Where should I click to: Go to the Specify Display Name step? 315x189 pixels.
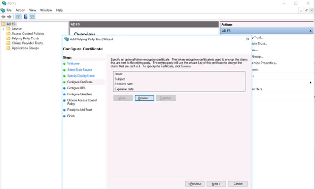pos(81,76)
